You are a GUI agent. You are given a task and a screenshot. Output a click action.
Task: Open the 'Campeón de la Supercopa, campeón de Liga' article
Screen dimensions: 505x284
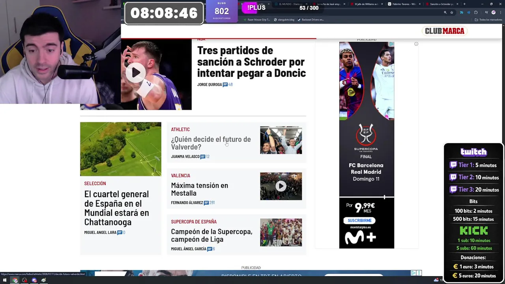pyautogui.click(x=211, y=235)
